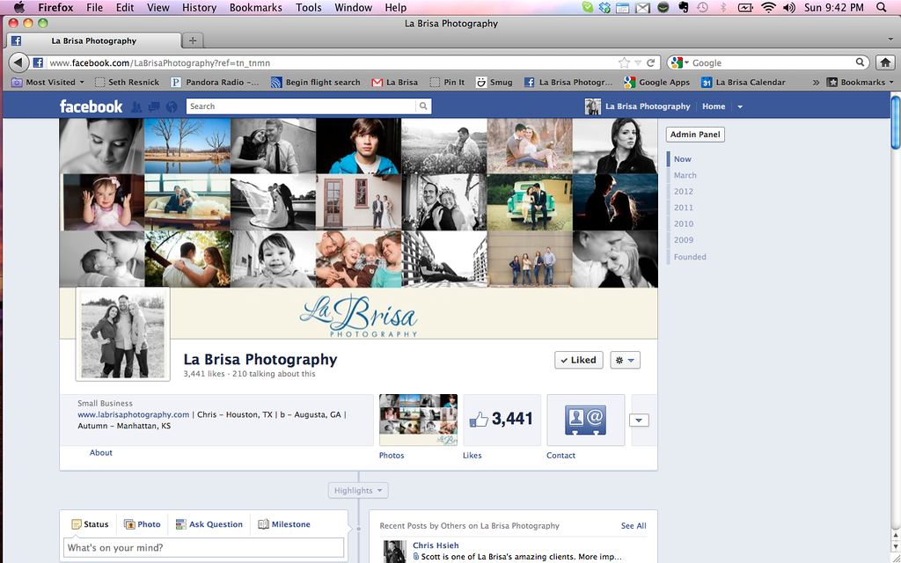This screenshot has height=563, width=901.
Task: Click the volume icon in menu bar
Action: (x=789, y=7)
